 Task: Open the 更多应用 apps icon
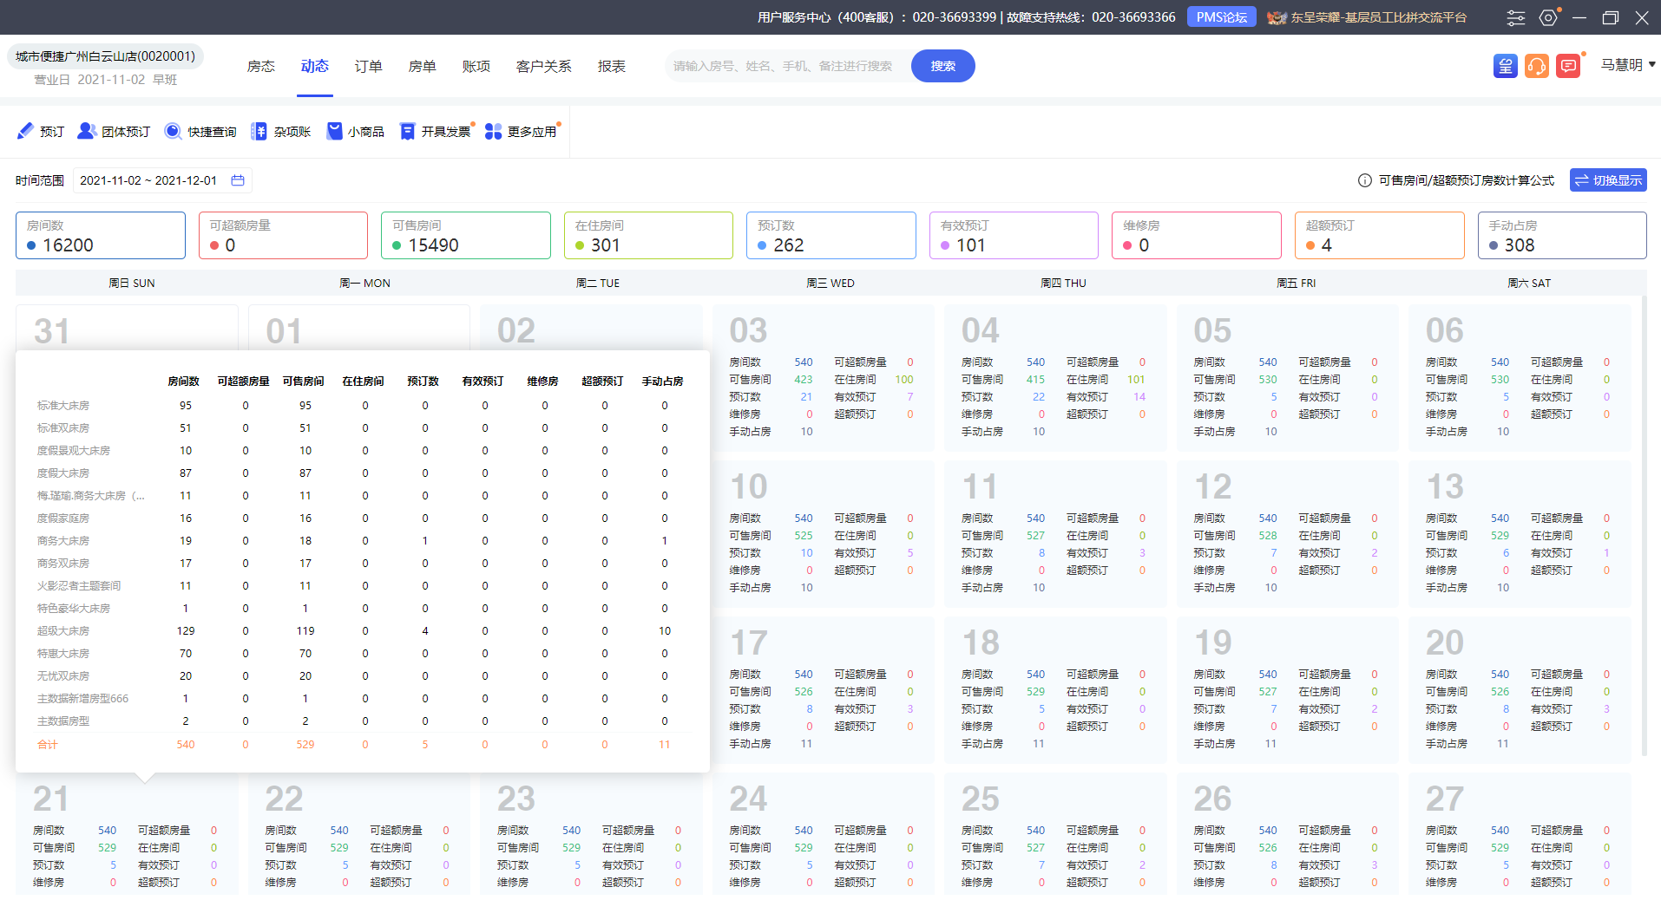click(493, 131)
